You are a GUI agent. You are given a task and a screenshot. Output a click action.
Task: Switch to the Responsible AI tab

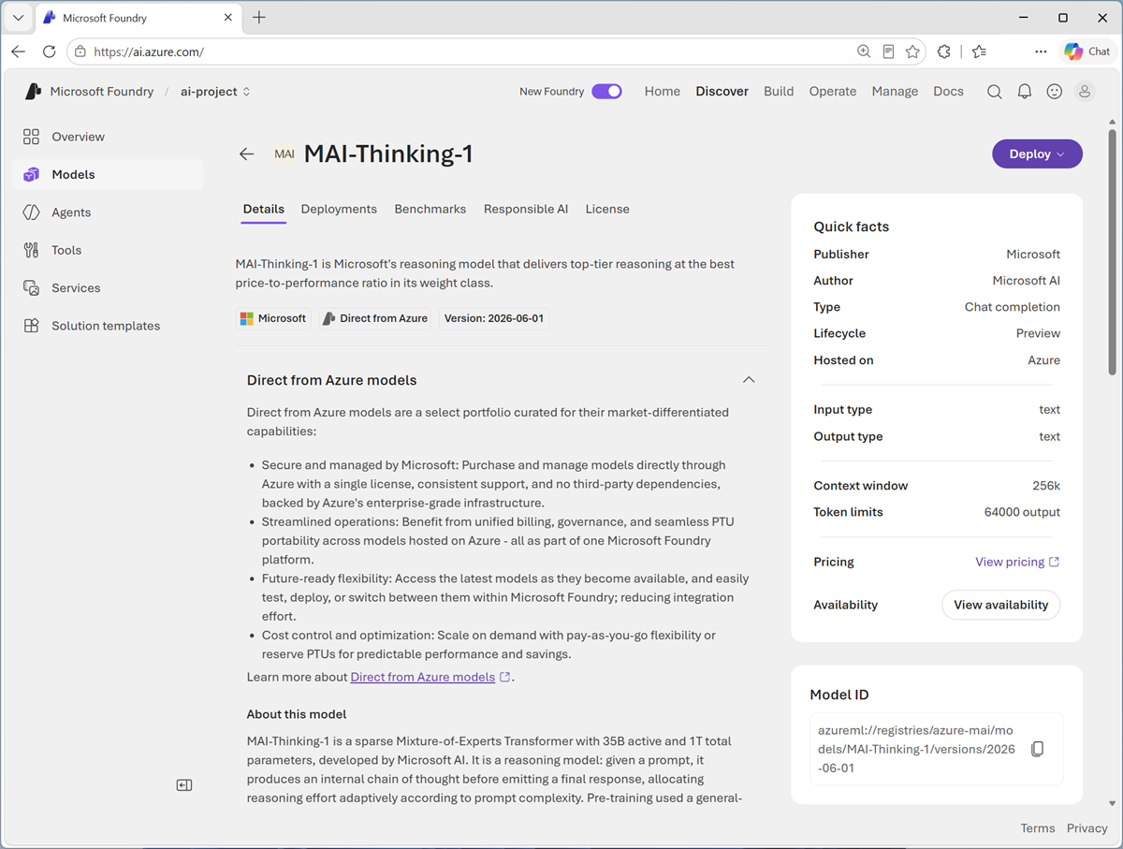(526, 209)
